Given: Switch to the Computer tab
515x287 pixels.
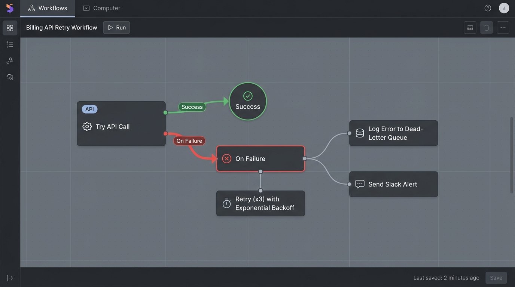Looking at the screenshot, I should [101, 8].
